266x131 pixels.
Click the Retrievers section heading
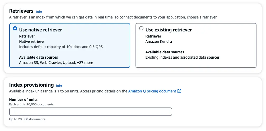click(x=21, y=11)
